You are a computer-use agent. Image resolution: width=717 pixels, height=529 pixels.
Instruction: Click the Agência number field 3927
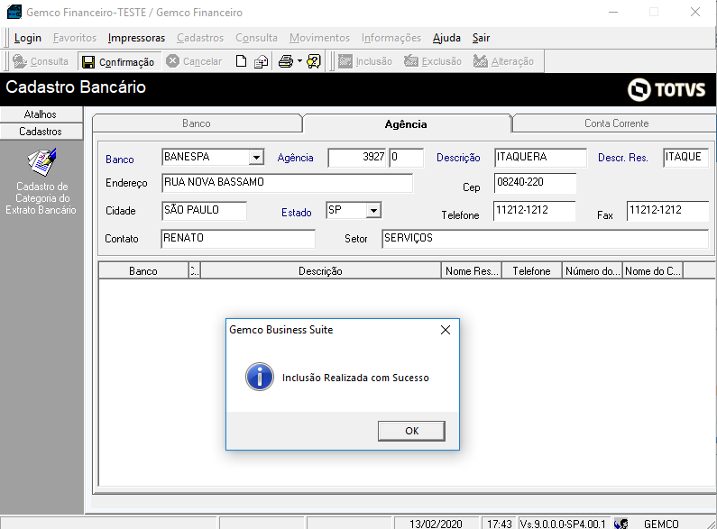(x=357, y=157)
